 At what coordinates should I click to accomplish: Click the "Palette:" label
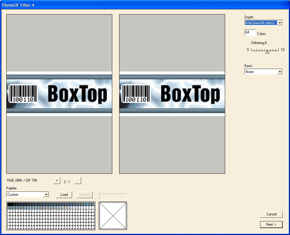(x=12, y=188)
